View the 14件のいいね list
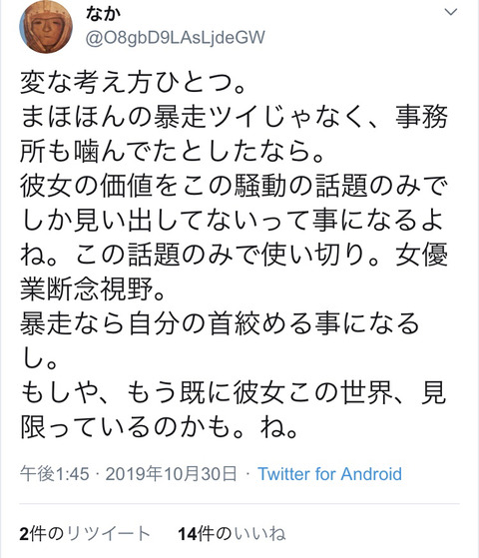Viewport: 479px width, 558px height. (232, 534)
